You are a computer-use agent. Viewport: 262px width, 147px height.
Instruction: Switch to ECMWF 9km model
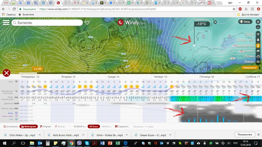pos(80,127)
